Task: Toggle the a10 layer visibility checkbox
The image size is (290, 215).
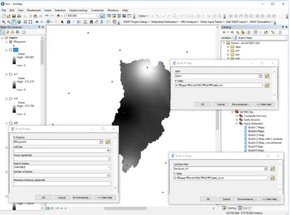Action: pyautogui.click(x=10, y=99)
